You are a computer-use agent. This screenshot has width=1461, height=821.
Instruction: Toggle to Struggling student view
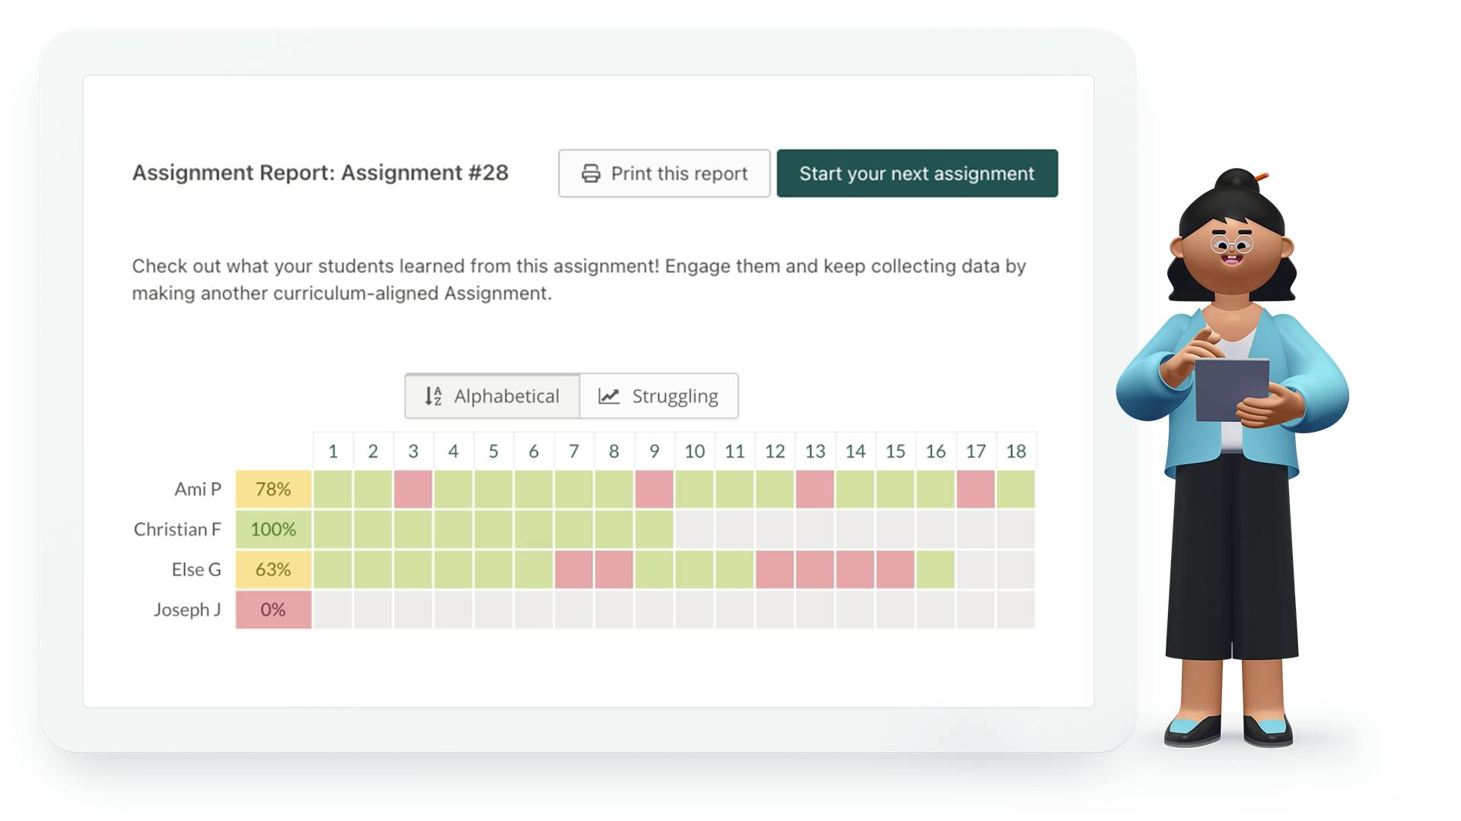click(657, 395)
